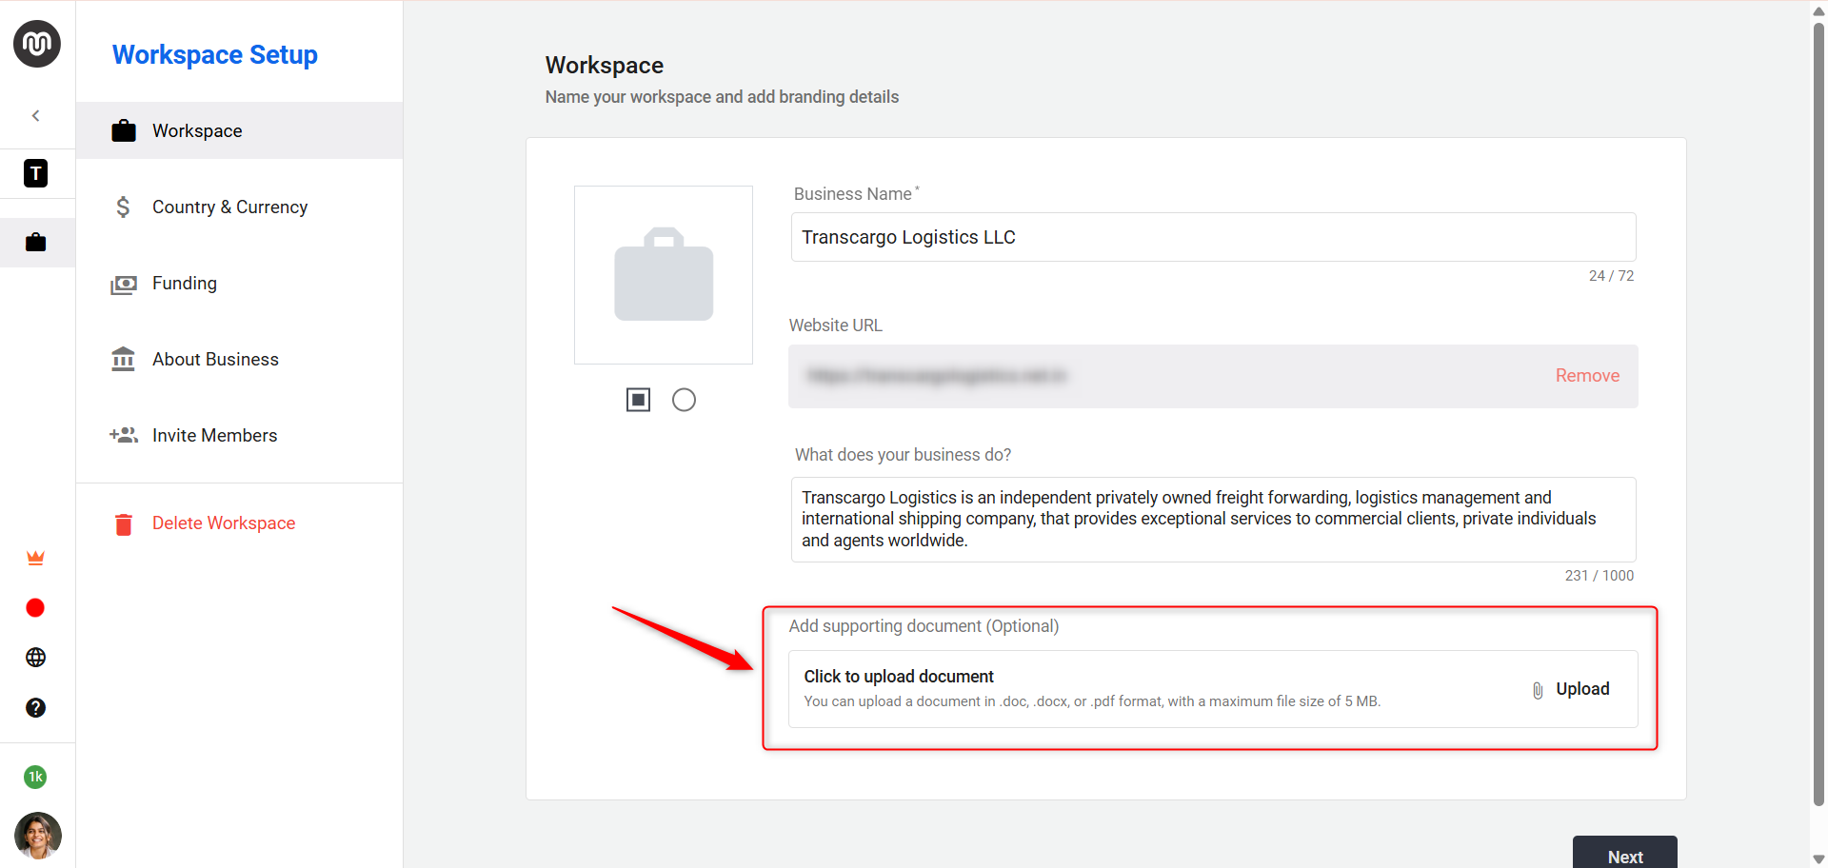The image size is (1828, 868).
Task: Click the trash icon beside Delete Workspace
Action: (x=124, y=524)
